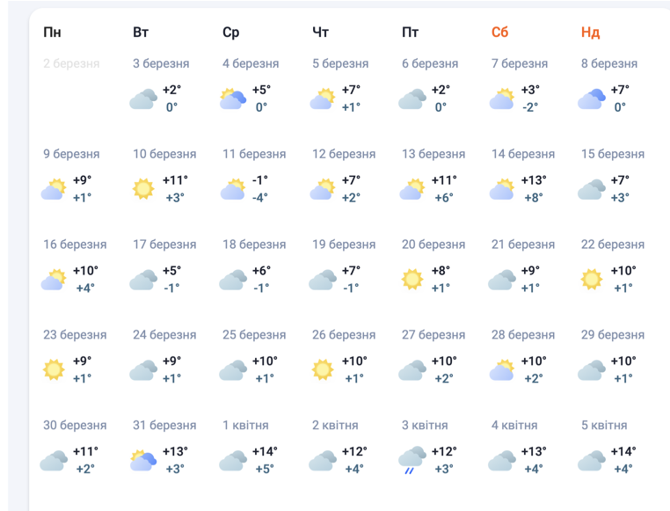Click the sun icon for 23 березня
This screenshot has height=511, width=670.
coord(54,370)
